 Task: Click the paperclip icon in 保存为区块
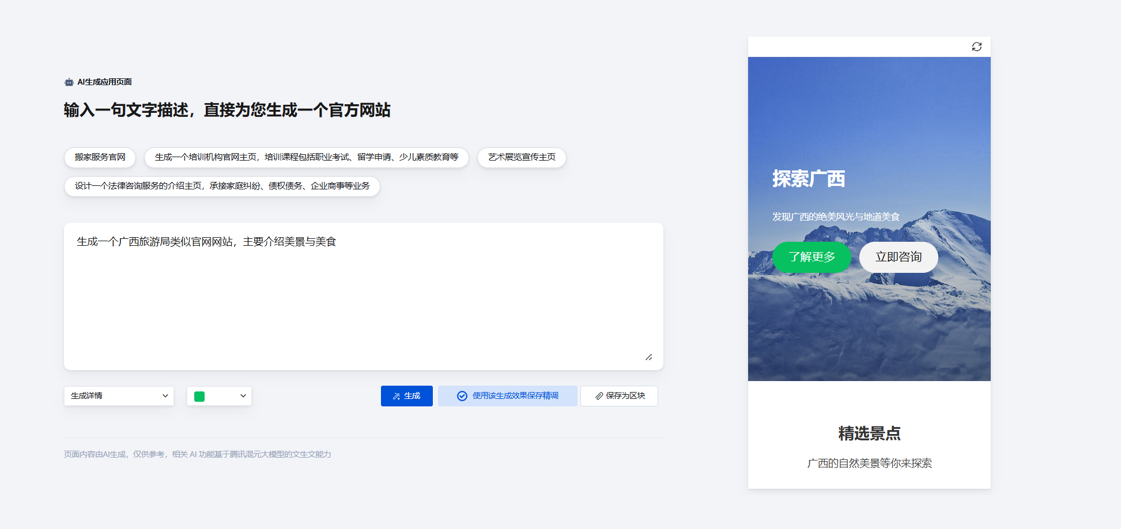[599, 396]
